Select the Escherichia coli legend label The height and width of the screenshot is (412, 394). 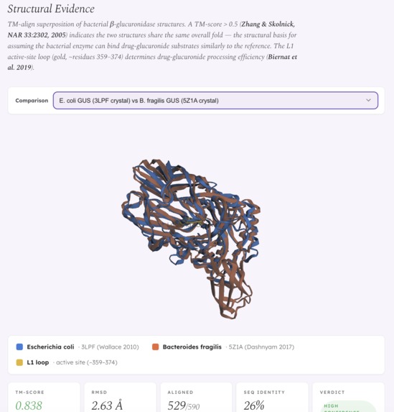tap(50, 347)
